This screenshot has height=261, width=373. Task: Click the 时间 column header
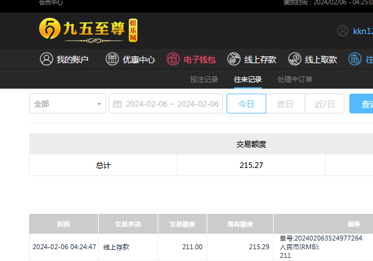point(63,224)
